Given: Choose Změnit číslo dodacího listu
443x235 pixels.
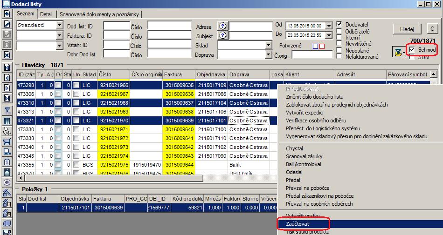Looking at the screenshot, I should 314,97.
